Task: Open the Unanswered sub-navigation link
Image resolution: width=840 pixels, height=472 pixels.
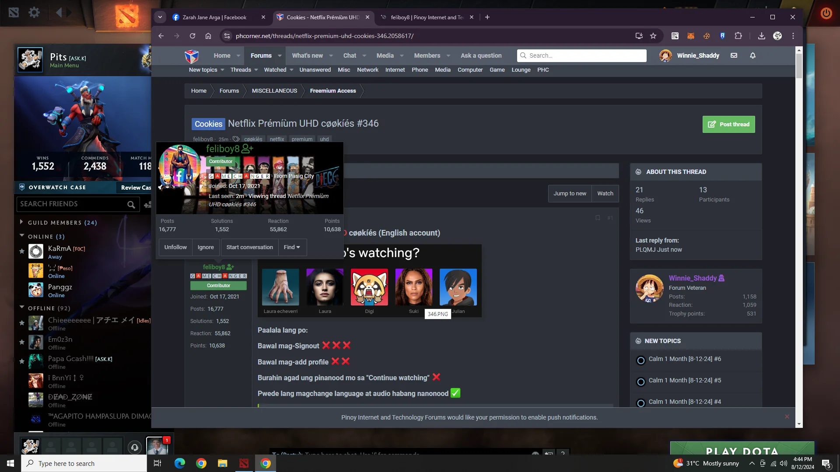Action: (x=315, y=70)
